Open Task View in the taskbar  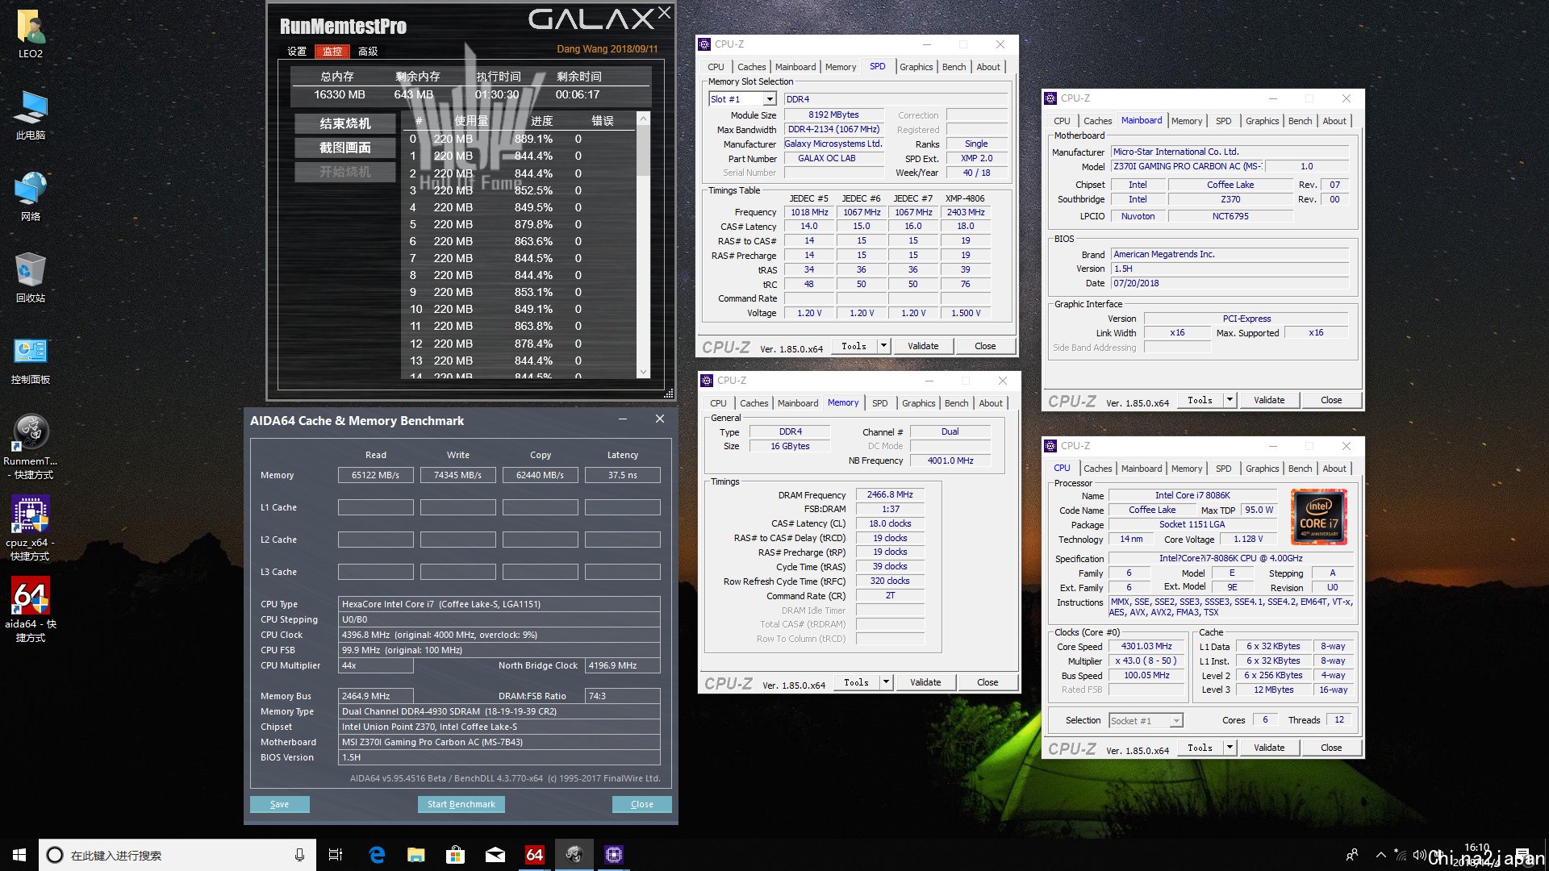click(x=336, y=855)
